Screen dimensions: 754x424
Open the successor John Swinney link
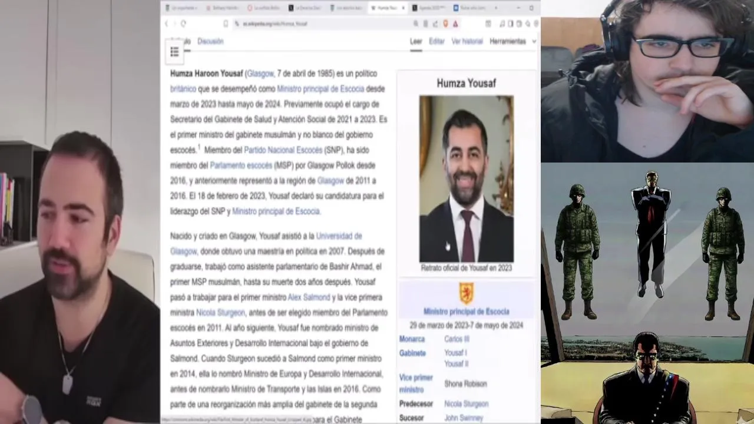pos(464,418)
